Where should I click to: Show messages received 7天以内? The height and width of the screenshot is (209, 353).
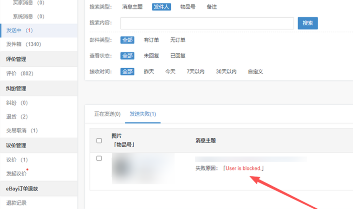point(195,72)
